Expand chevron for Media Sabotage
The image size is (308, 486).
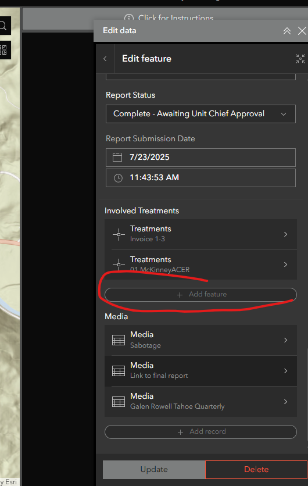(286, 340)
